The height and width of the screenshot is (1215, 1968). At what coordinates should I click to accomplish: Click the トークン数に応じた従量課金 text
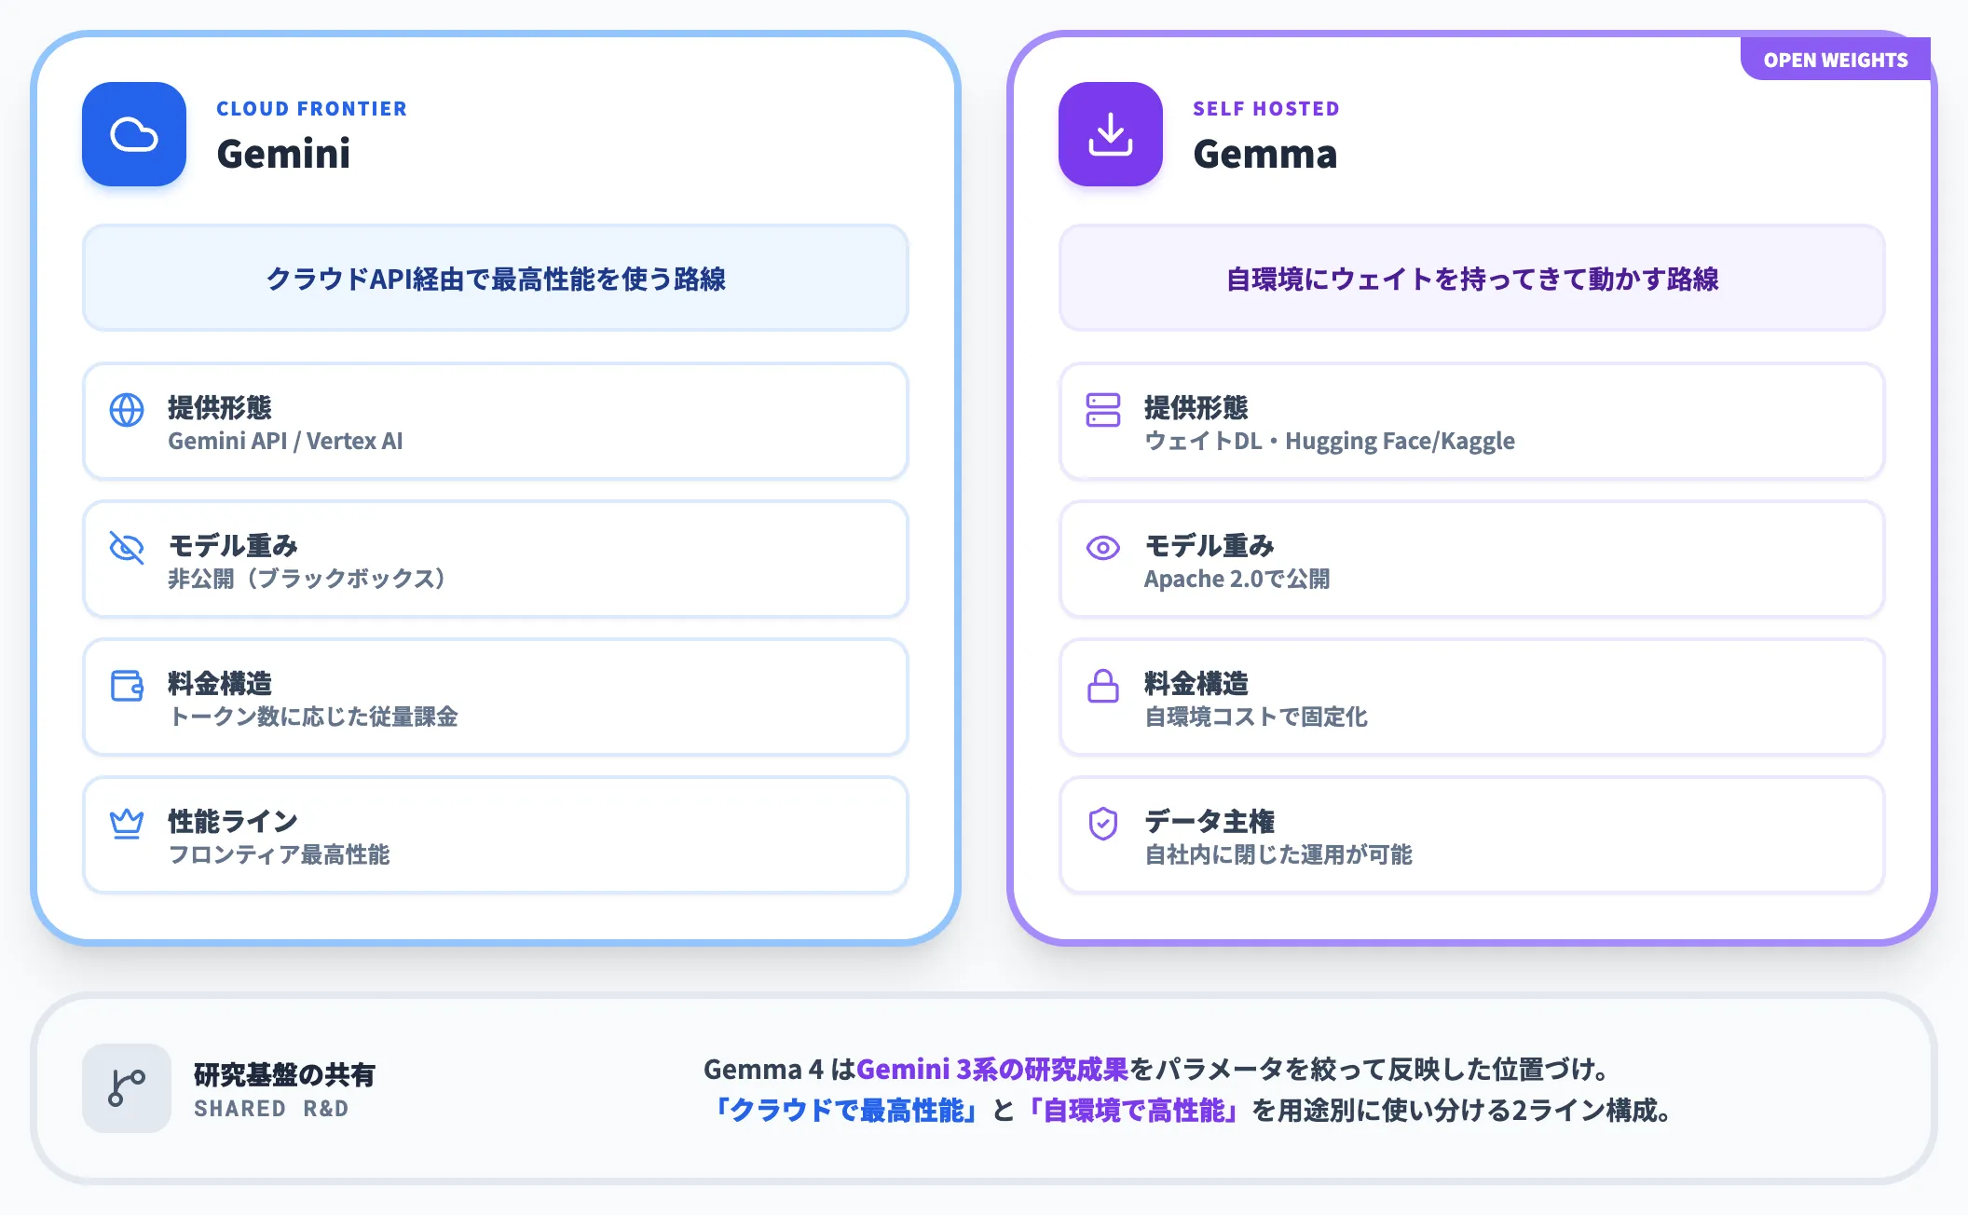pos(313,717)
